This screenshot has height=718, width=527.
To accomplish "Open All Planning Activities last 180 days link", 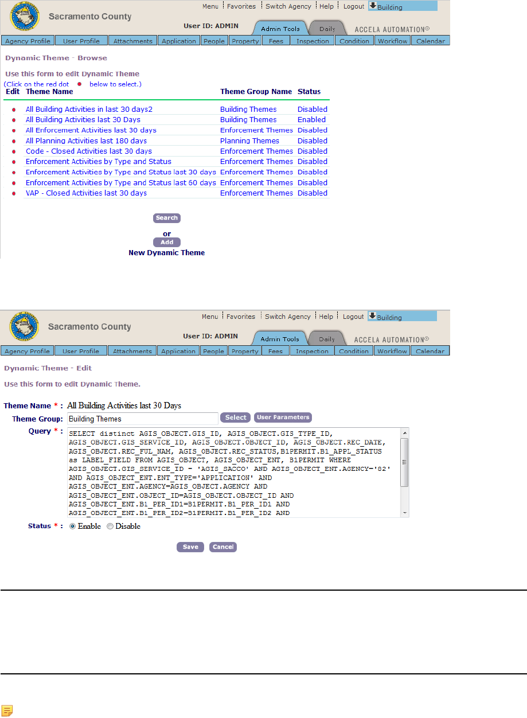I will [86, 141].
